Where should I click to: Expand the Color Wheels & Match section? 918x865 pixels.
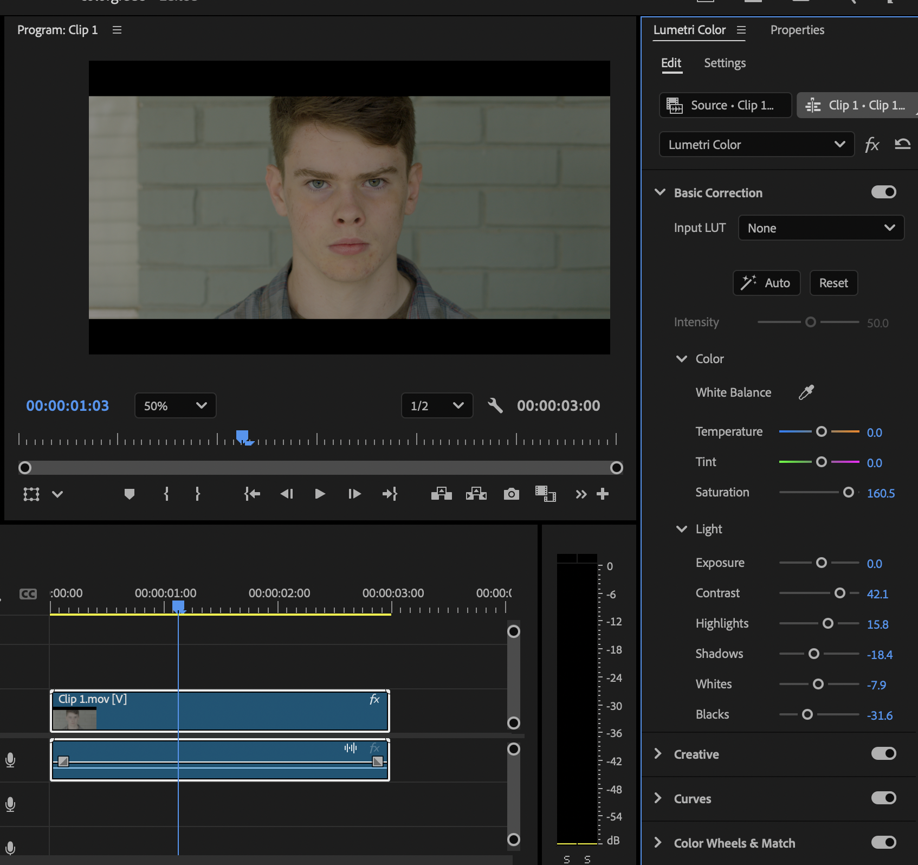point(658,843)
